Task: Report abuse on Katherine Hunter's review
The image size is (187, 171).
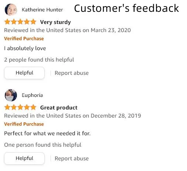Action: pyautogui.click(x=72, y=73)
